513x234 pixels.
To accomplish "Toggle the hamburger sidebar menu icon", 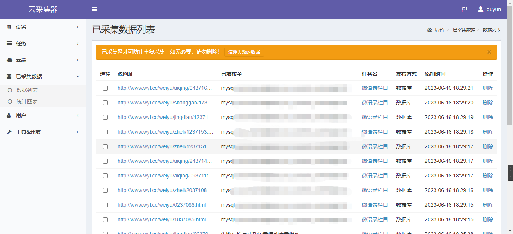I will 94,9.
